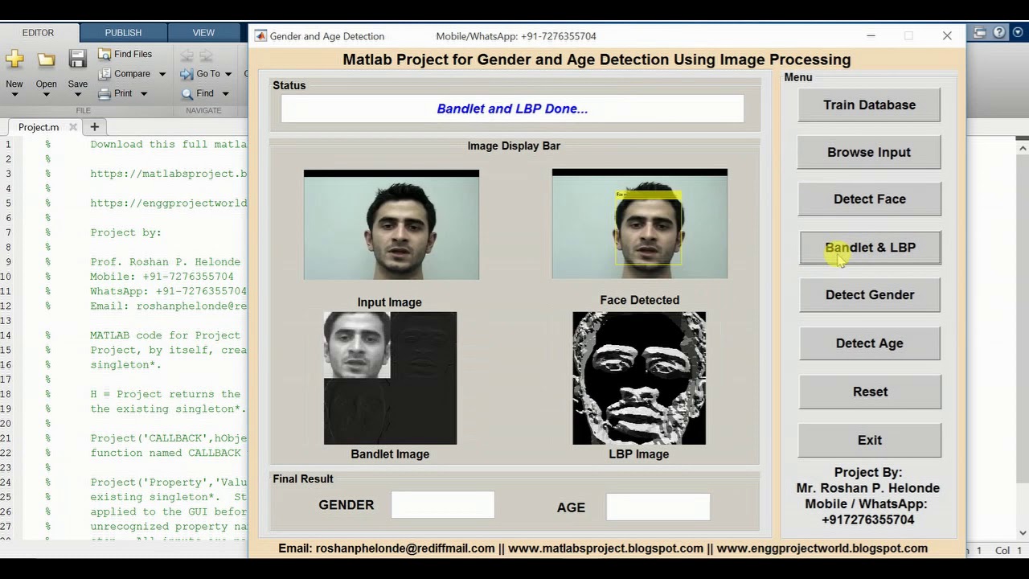Click the Find magnifier icon in NAVIGATE
Screen dimensions: 1029x579
coord(188,93)
